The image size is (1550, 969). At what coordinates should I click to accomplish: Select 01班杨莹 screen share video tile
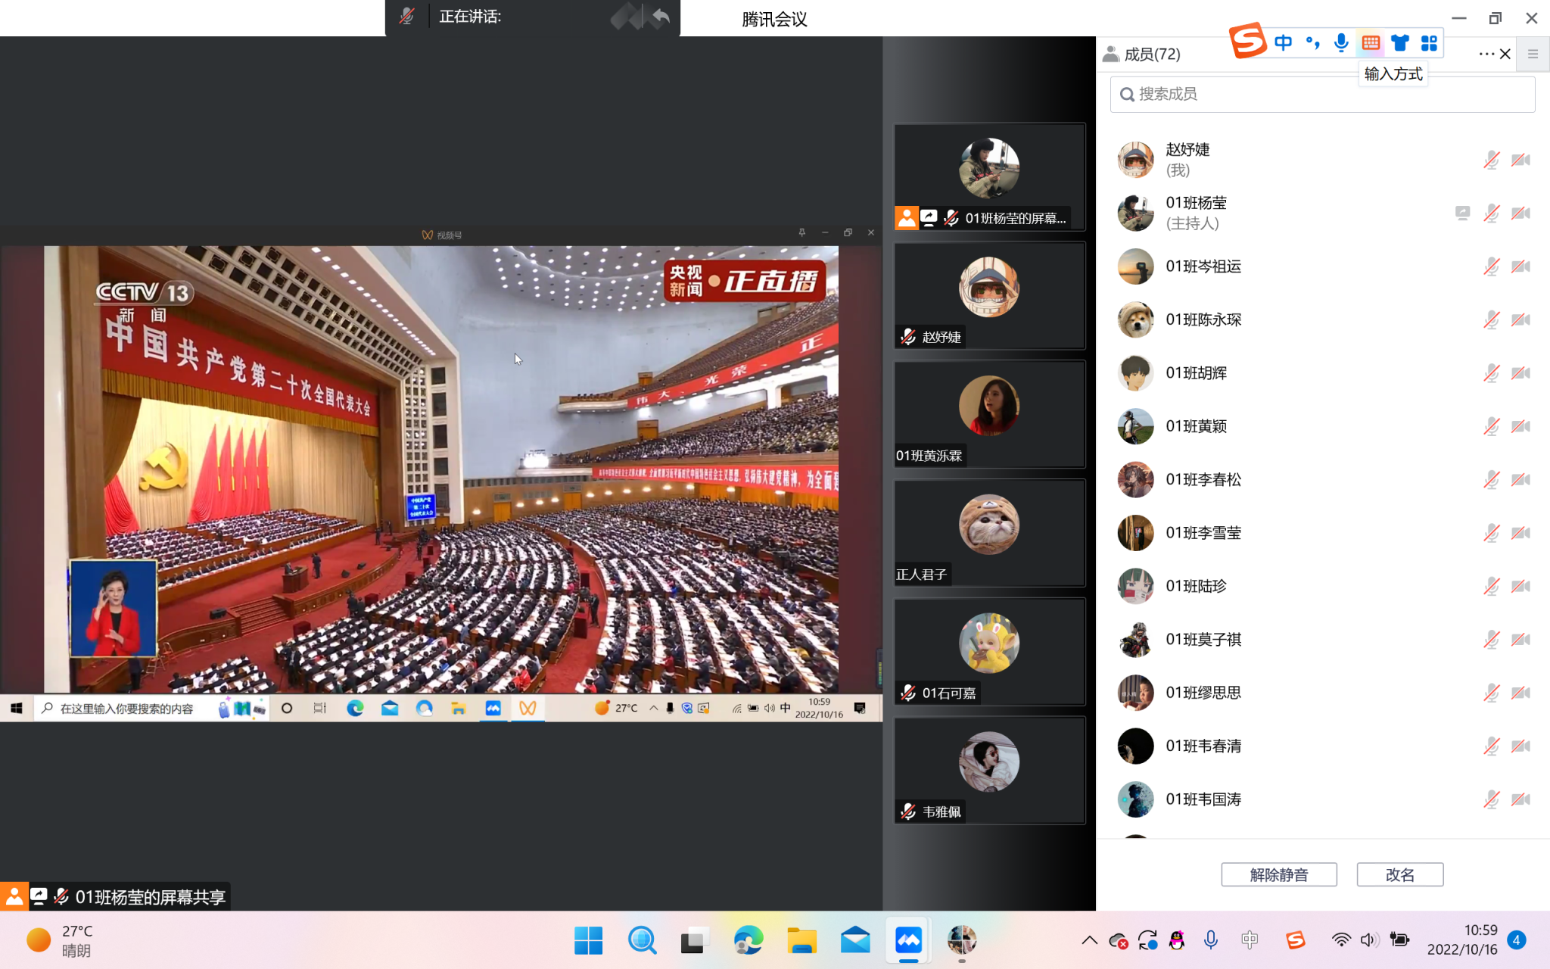(989, 177)
